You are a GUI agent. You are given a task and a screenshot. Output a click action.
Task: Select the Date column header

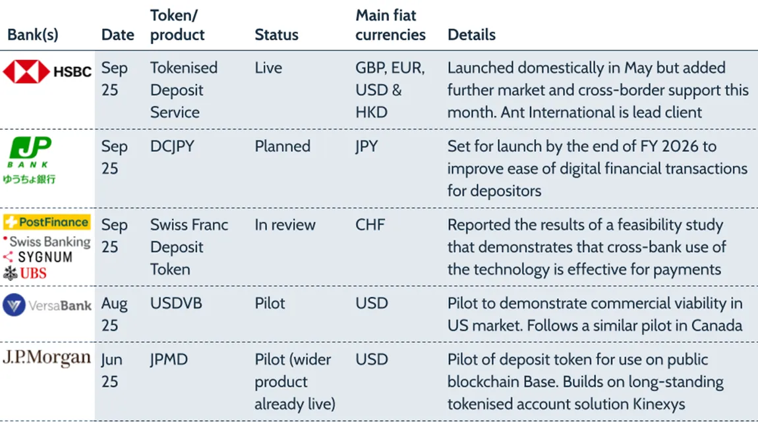point(118,35)
